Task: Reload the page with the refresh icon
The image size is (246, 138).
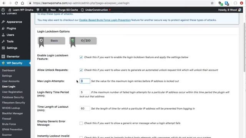Action: pos(16,3)
